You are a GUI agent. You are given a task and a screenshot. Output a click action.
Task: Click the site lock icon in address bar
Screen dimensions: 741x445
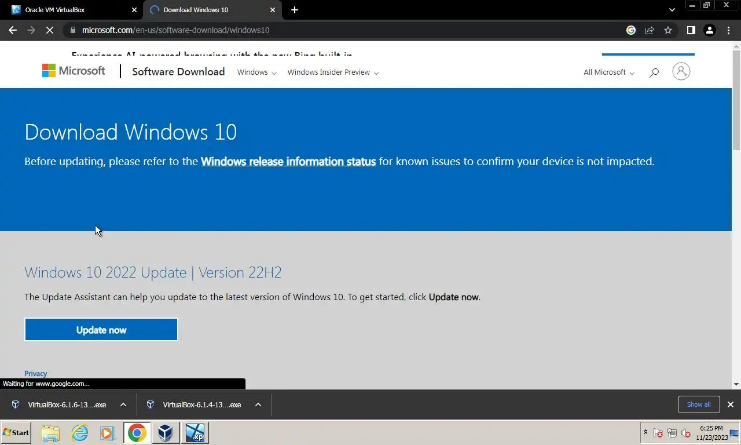[x=72, y=30]
